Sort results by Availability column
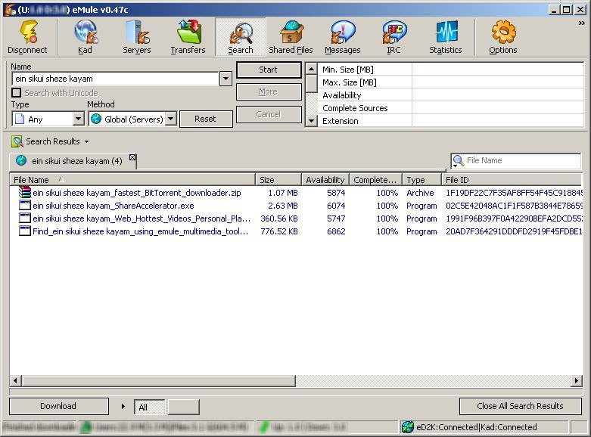The height and width of the screenshot is (437, 591). 325,180
